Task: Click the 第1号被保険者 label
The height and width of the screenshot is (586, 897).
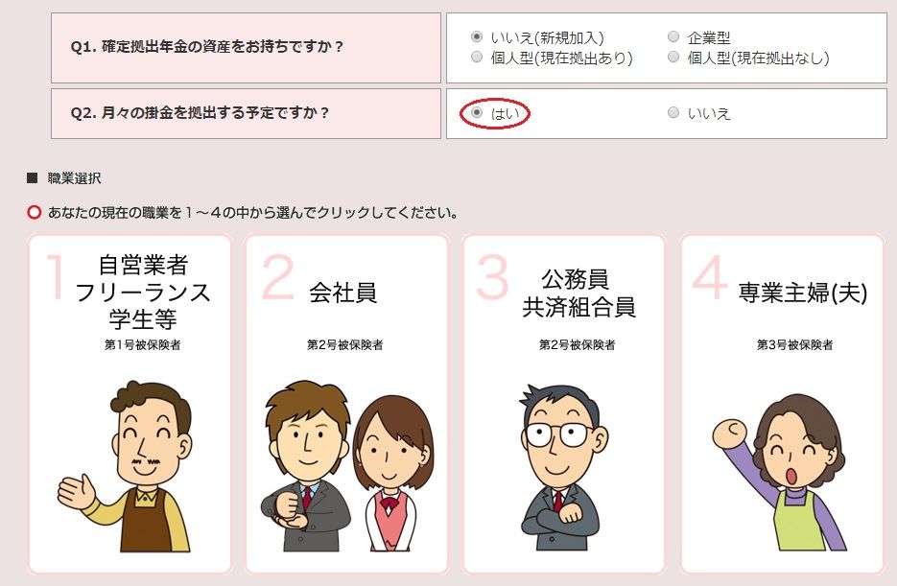Action: 142,344
